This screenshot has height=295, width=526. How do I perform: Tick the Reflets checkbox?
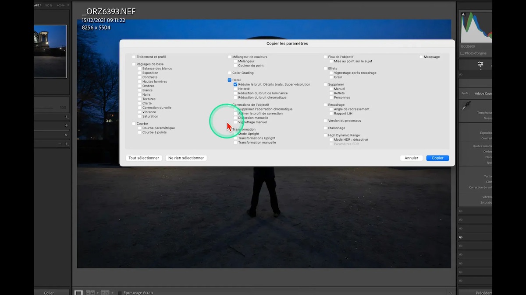click(331, 93)
